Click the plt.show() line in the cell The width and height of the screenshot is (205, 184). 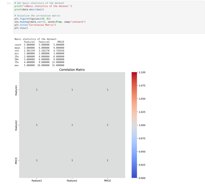click(x=21, y=28)
